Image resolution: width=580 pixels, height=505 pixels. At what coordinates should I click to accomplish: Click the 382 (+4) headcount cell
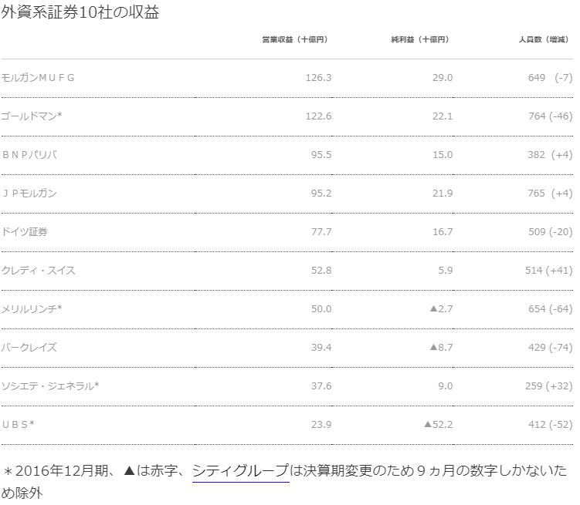tap(550, 155)
